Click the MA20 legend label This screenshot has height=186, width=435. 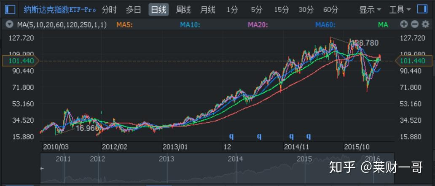pos(258,25)
